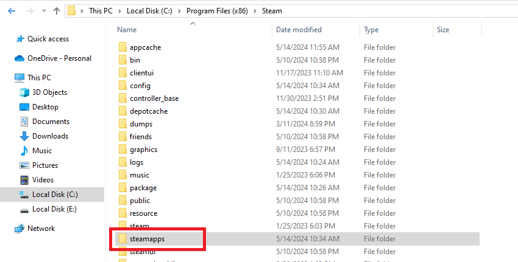
Task: Click the This PC monitor icon
Action: click(20, 78)
